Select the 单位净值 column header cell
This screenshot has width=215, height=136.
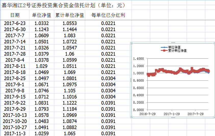click(x=42, y=15)
